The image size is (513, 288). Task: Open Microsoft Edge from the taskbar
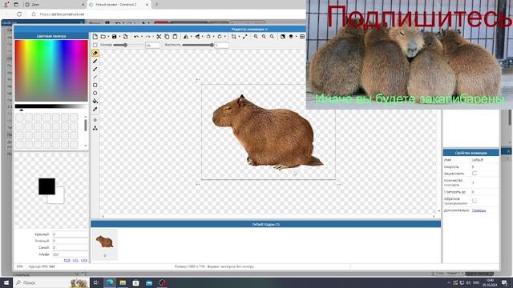point(110,282)
